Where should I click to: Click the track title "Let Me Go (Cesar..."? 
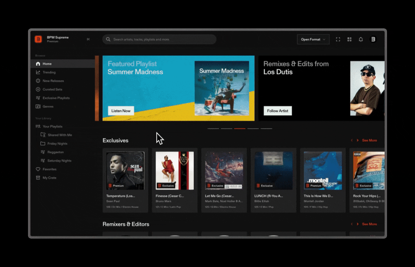[219, 196]
